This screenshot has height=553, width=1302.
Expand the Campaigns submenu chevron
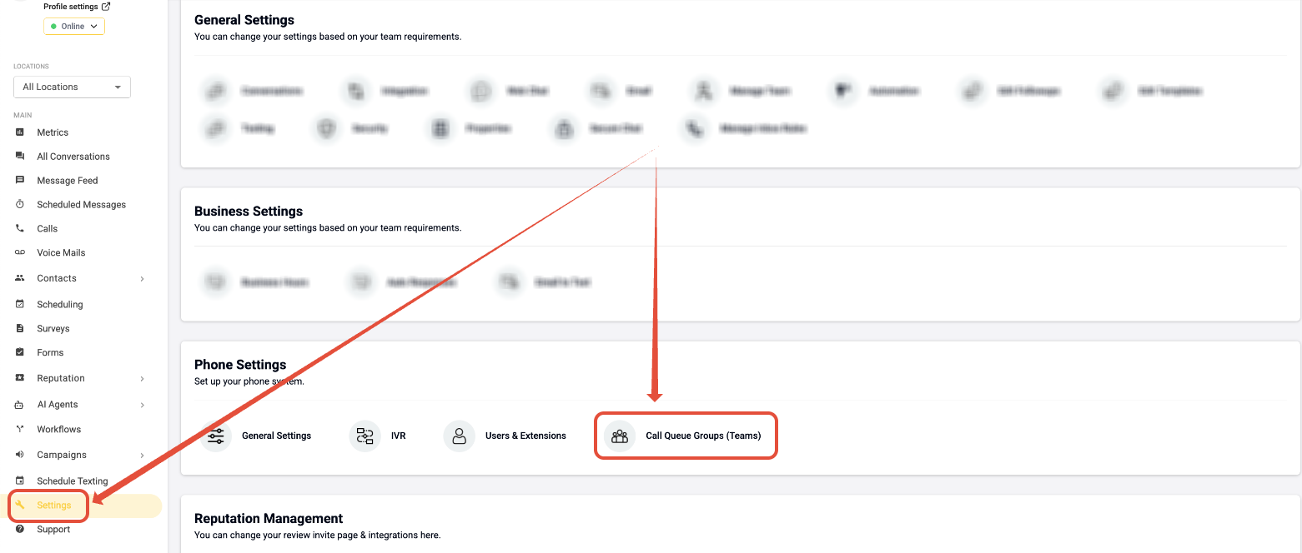pos(143,456)
